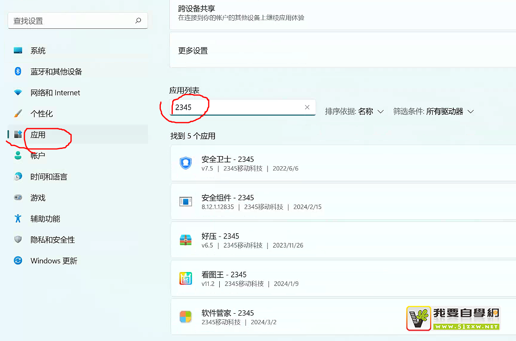Click the 好压 archive app icon
This screenshot has height=341, width=516.
[186, 240]
